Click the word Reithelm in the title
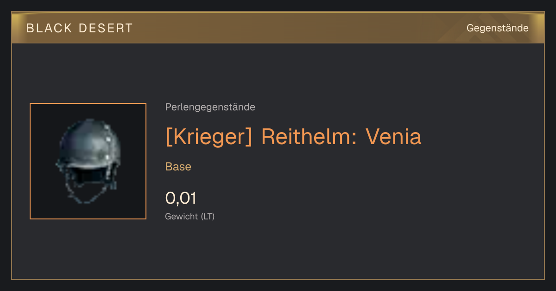 [309, 137]
